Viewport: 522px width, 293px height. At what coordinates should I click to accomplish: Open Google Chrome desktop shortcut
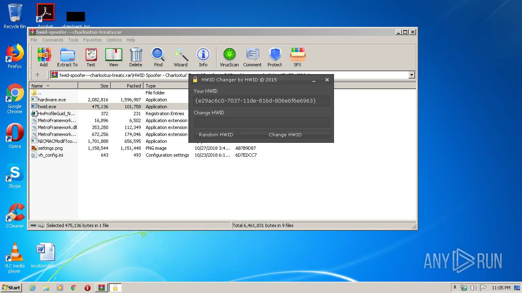(15, 99)
